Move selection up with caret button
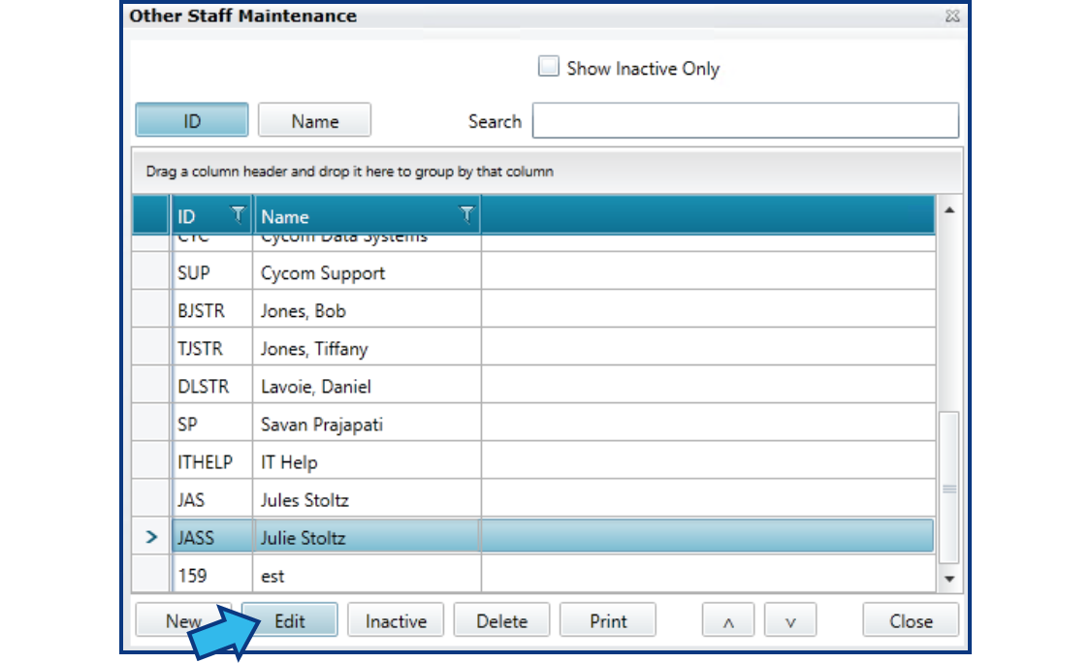Screen dimensions: 1090x663 click(728, 620)
